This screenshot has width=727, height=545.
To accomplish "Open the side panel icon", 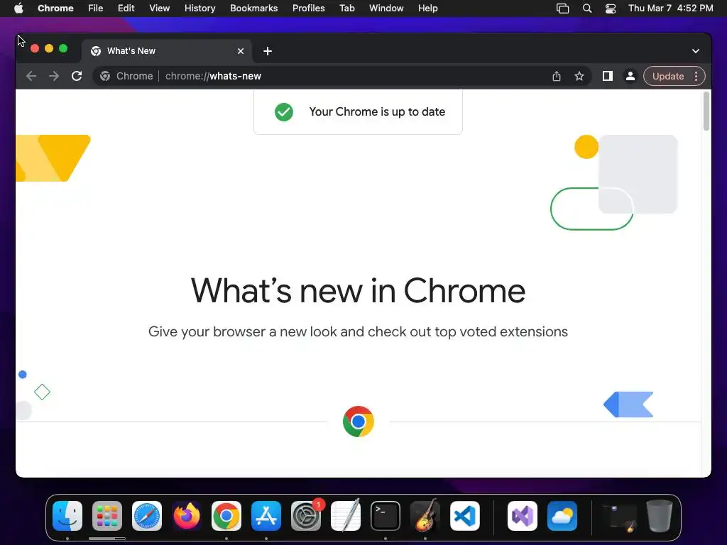I will [x=608, y=76].
